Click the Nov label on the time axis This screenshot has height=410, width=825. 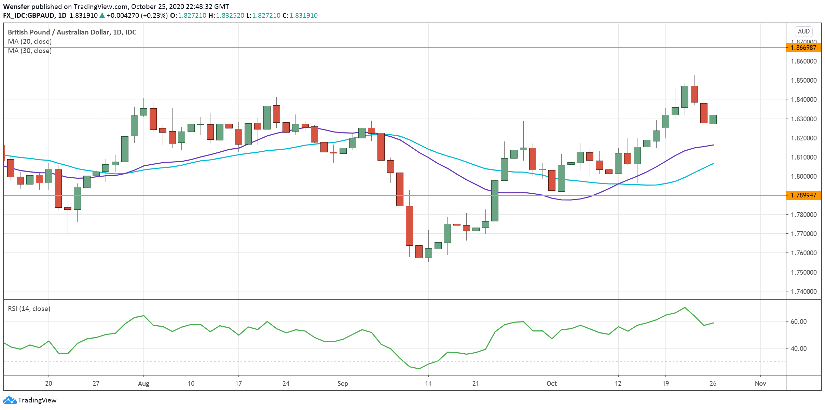tap(760, 383)
